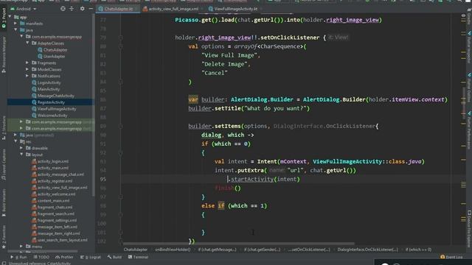Click the fragment_chats.xml file icon
This screenshot has height=265, width=472.
click(34, 208)
